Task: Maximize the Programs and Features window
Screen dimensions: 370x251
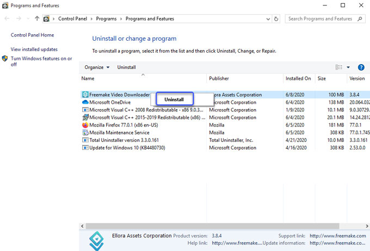Action: (x=343, y=5)
